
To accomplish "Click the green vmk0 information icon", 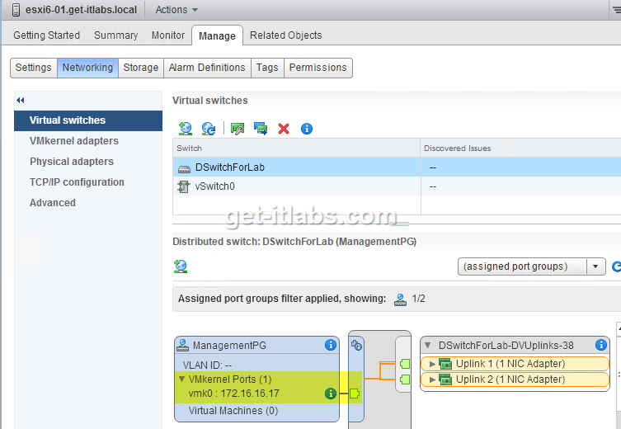I will tap(331, 394).
